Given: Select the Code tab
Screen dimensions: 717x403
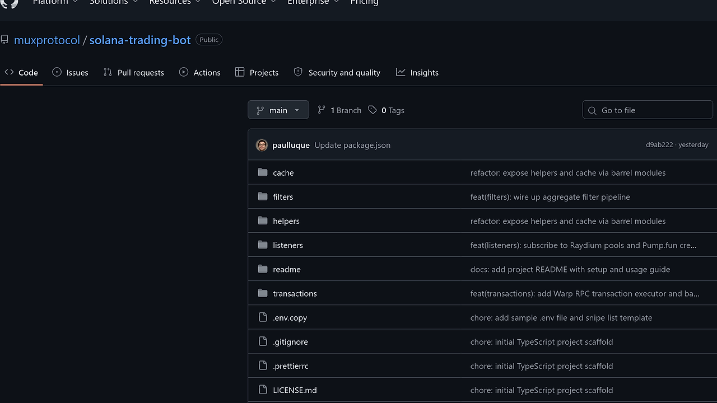Looking at the screenshot, I should [21, 73].
